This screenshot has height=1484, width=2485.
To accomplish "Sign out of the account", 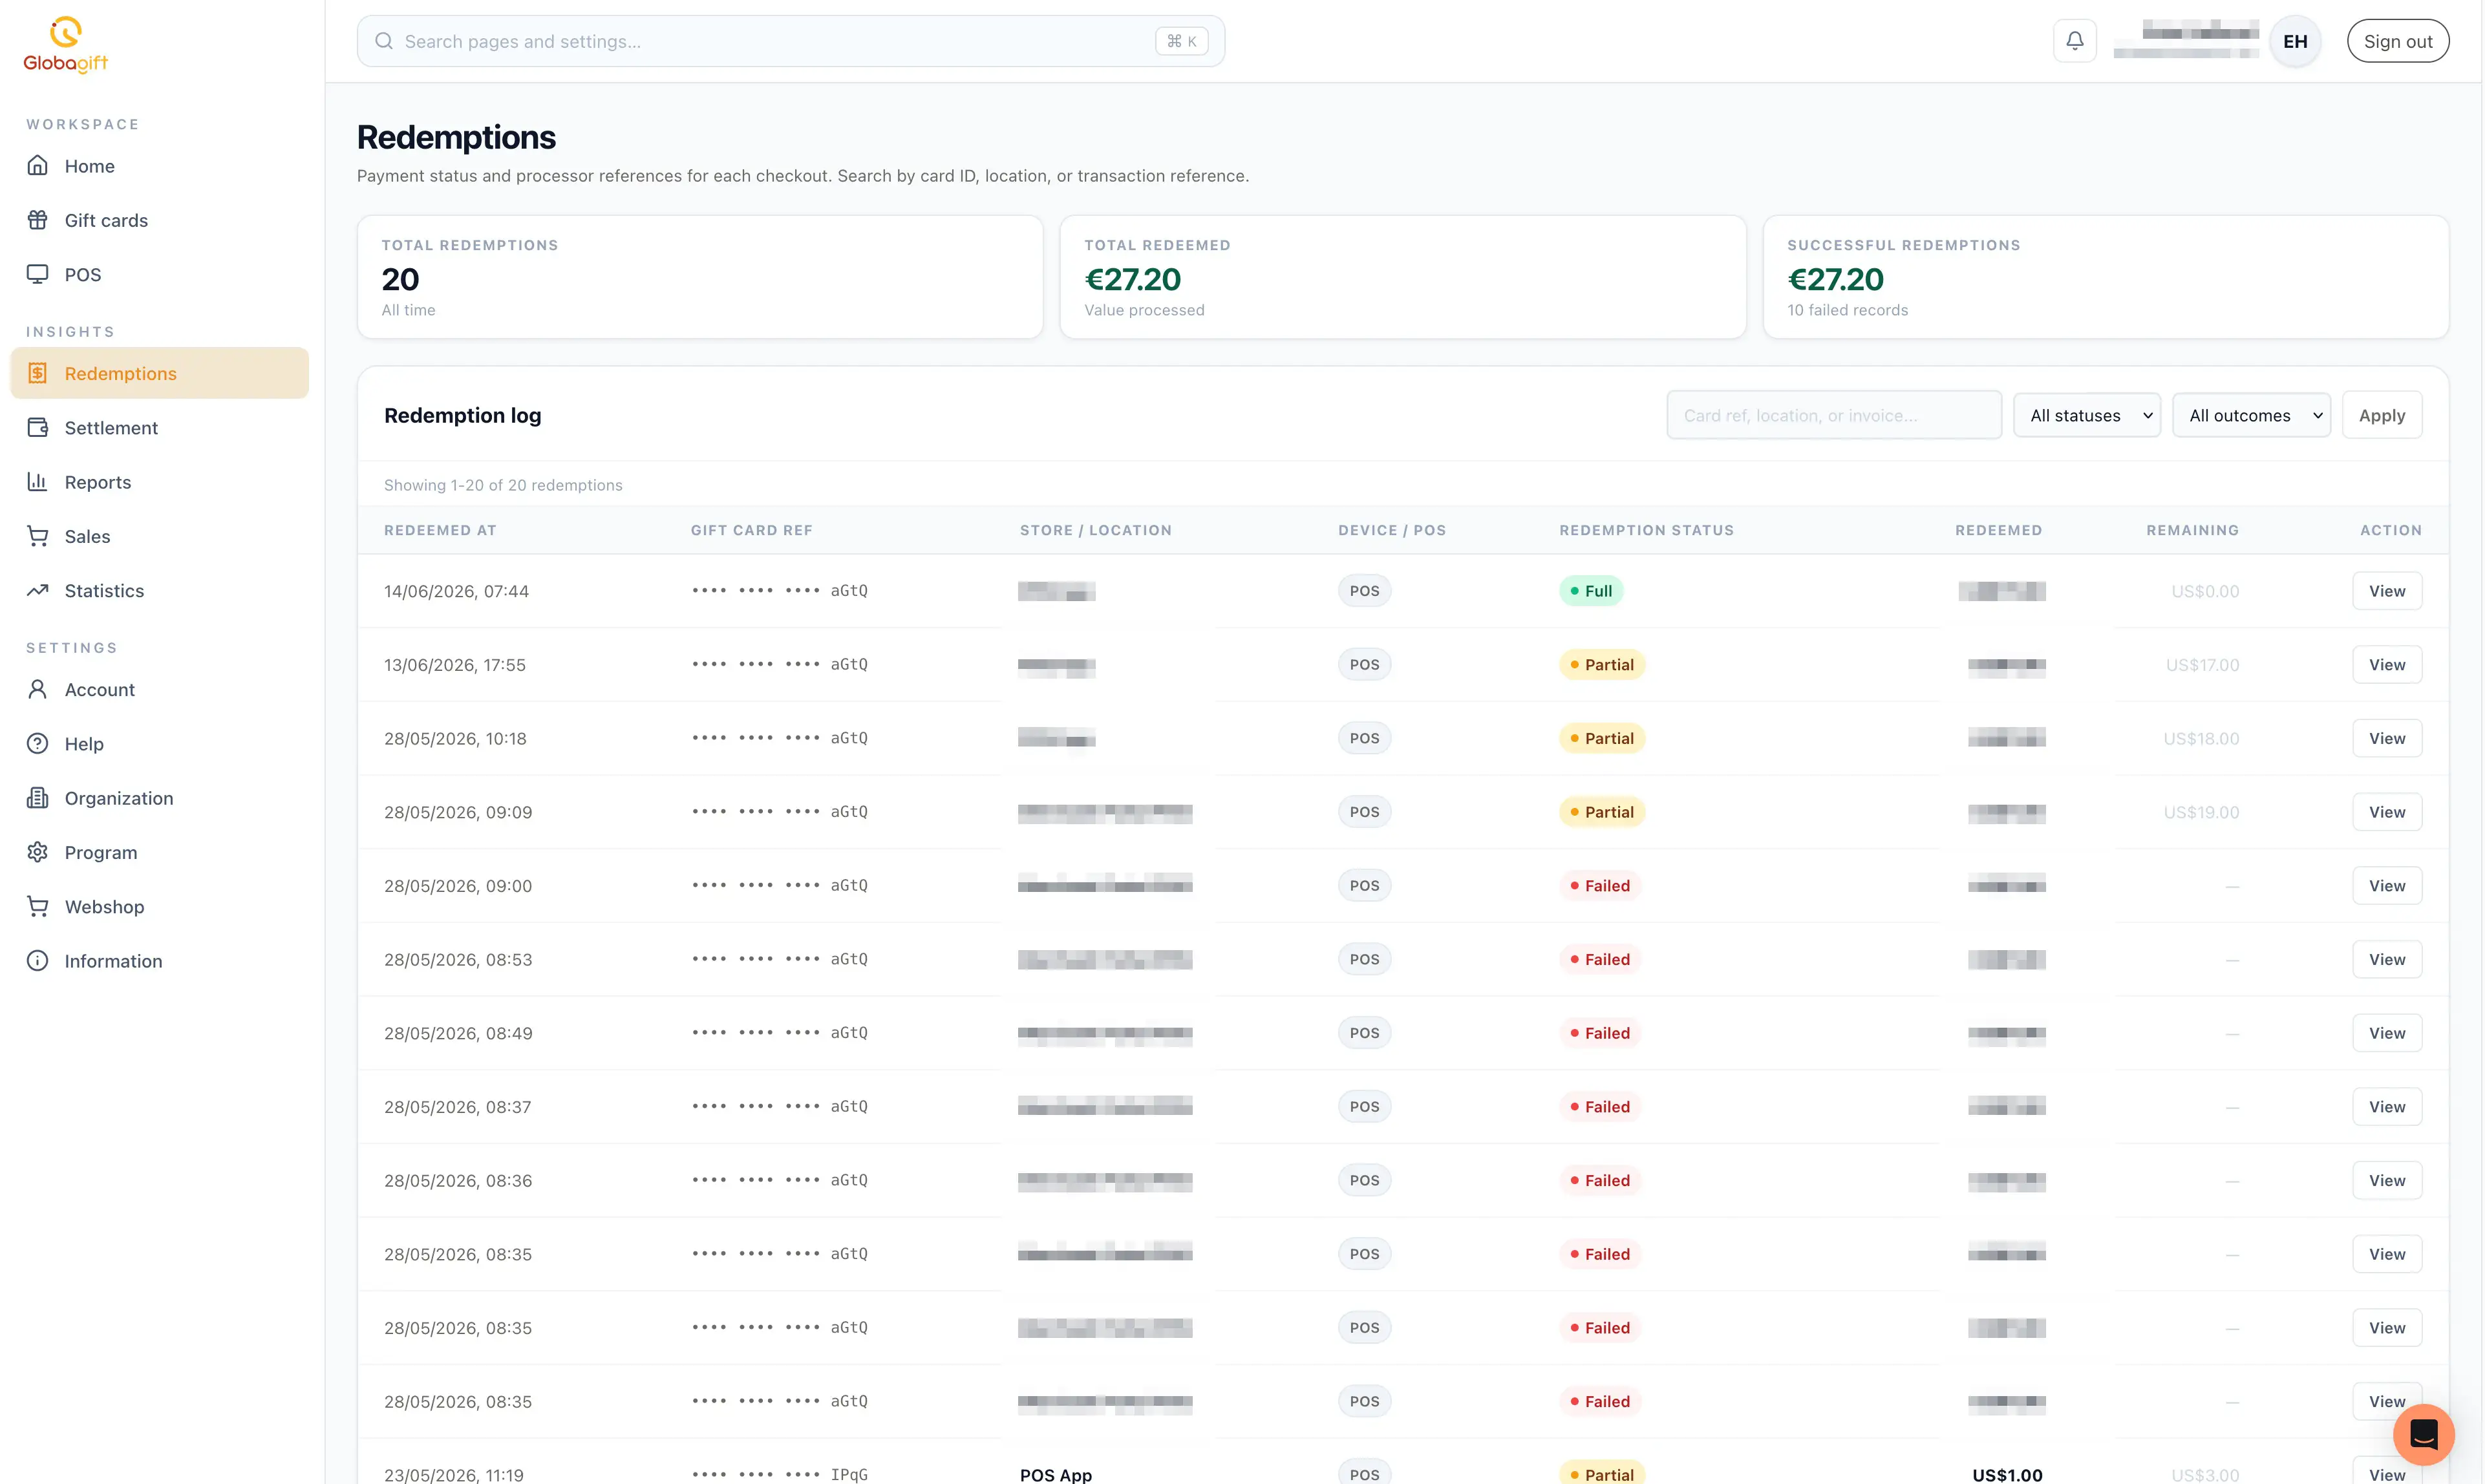I will tap(2398, 41).
